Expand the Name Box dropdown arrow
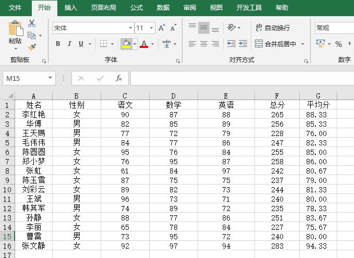 click(51, 78)
